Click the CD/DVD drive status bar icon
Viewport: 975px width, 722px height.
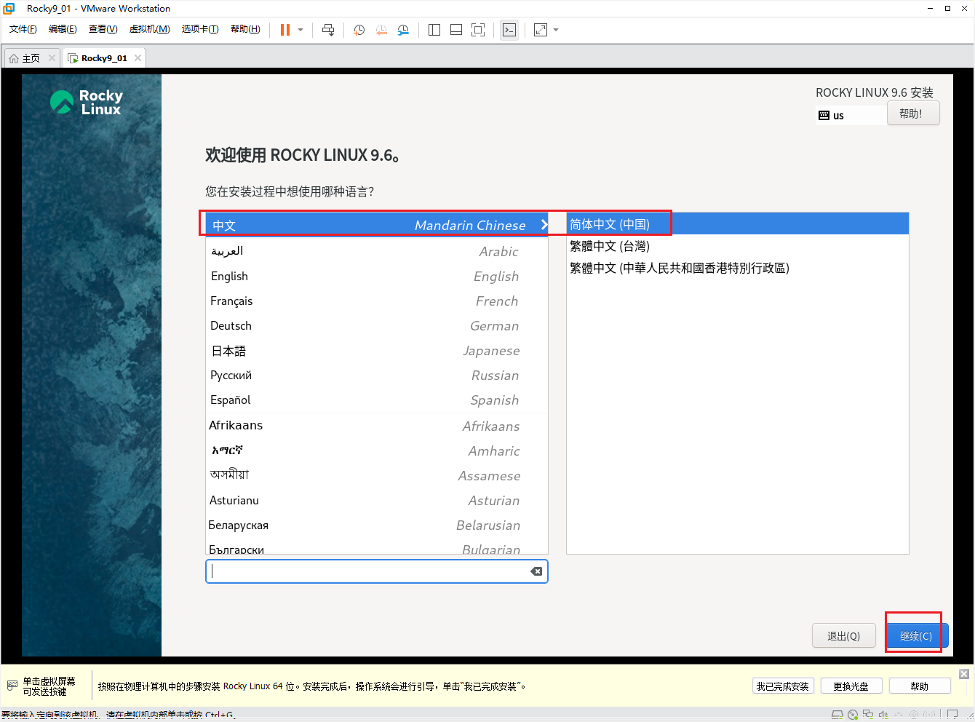point(853,715)
